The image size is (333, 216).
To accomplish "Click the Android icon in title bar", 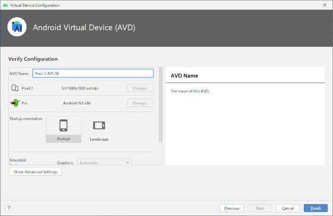I will click(5, 5).
